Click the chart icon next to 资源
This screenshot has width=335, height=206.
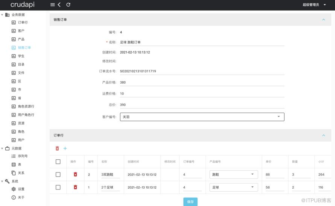[x=14, y=123]
